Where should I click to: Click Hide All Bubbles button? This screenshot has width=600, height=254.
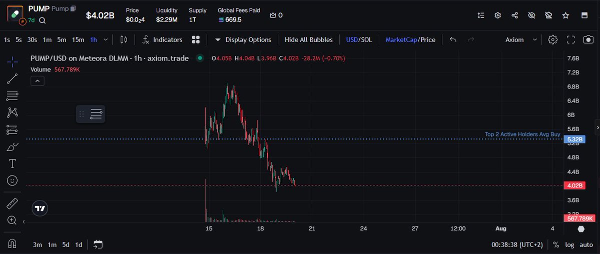[309, 39]
